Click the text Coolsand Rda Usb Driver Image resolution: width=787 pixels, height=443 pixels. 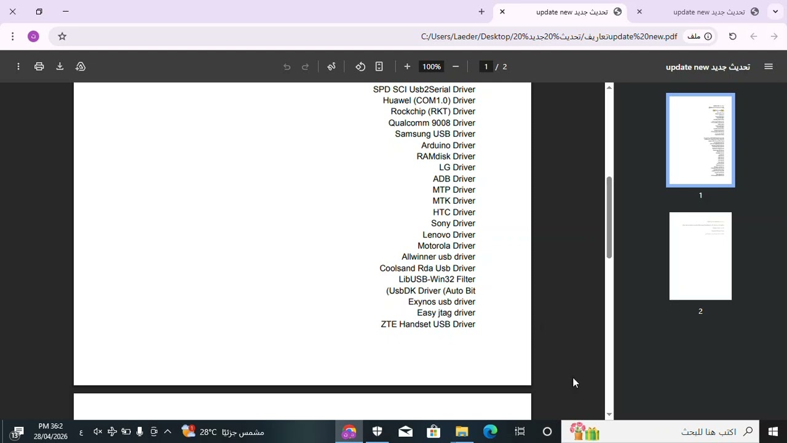tap(427, 268)
